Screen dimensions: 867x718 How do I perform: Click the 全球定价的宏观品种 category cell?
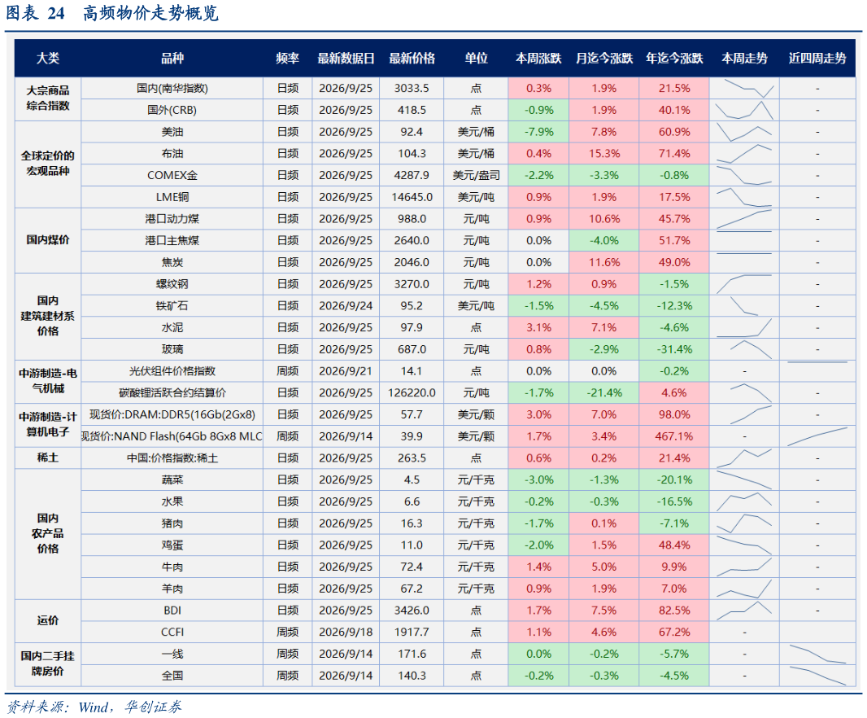[x=48, y=164]
